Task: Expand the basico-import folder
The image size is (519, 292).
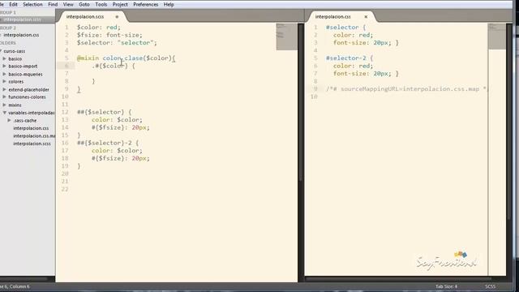Action: tap(5, 67)
